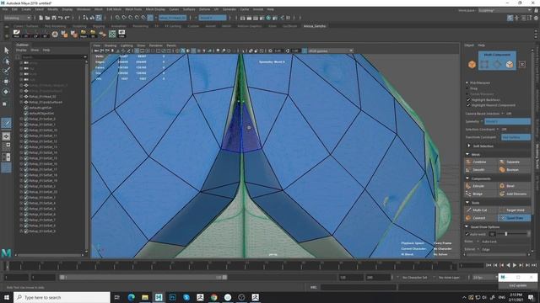Open Microsoft Edge from taskbar

[132, 297]
